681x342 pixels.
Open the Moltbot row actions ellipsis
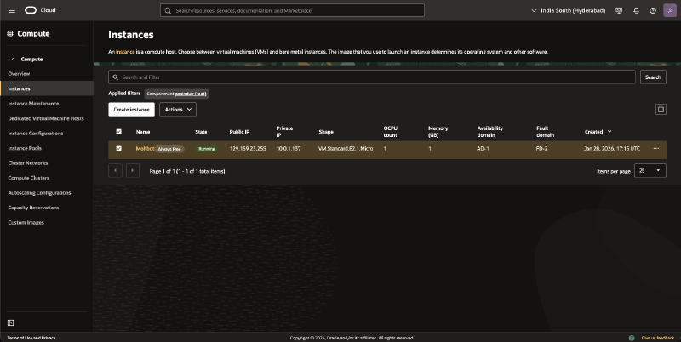[x=655, y=148]
